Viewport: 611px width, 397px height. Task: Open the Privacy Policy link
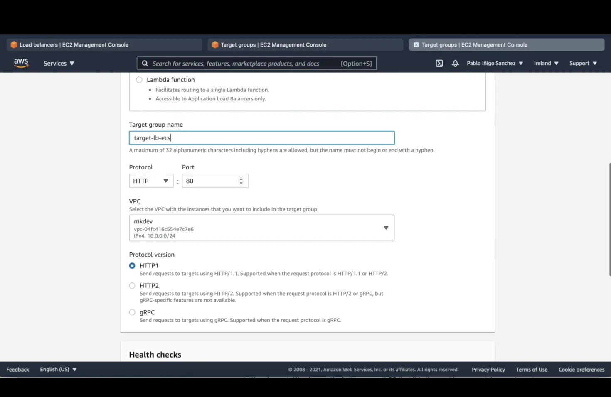(488, 370)
